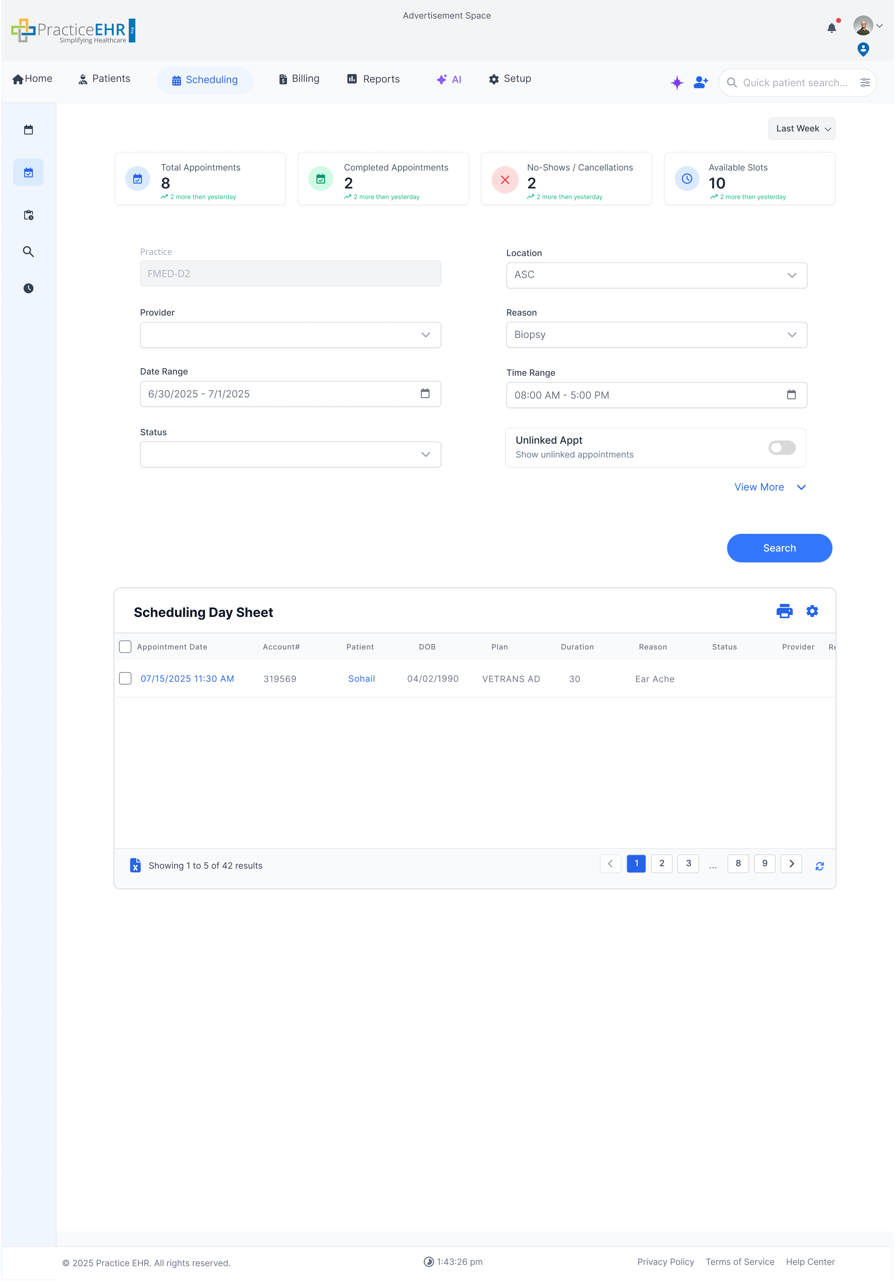Click the Search button
The height and width of the screenshot is (1281, 895).
[779, 548]
